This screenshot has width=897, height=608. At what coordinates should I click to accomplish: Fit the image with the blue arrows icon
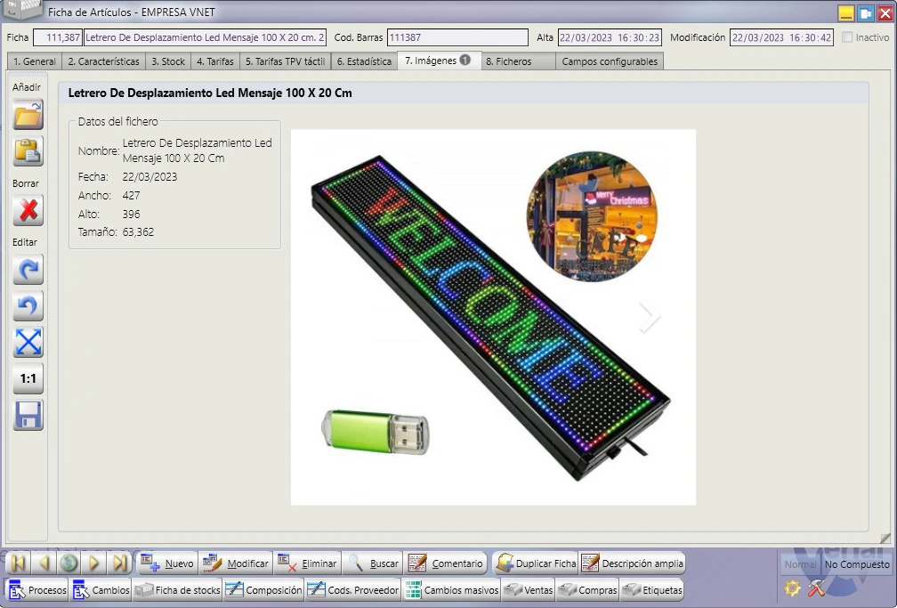tap(28, 343)
